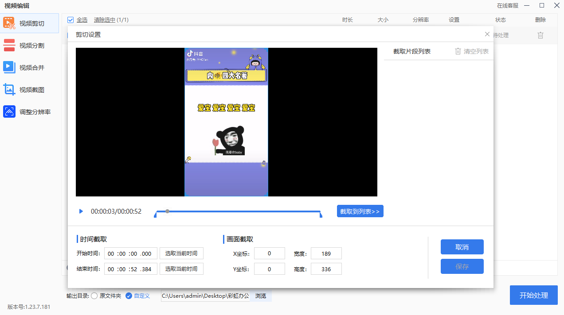Click 清除选中 link
Image resolution: width=564 pixels, height=315 pixels.
pyautogui.click(x=104, y=20)
